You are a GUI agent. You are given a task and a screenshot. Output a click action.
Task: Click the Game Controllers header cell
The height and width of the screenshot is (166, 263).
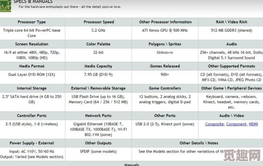pyautogui.click(x=165, y=88)
